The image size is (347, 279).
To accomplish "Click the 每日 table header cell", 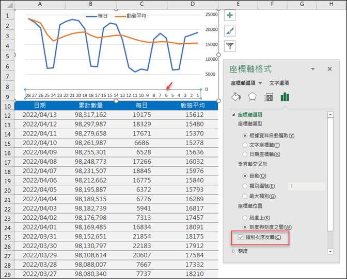I will pos(141,106).
